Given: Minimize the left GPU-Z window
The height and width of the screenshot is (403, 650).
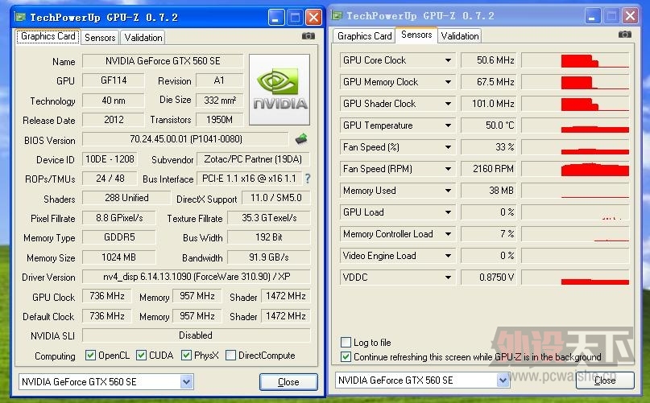Looking at the screenshot, I should [275, 18].
